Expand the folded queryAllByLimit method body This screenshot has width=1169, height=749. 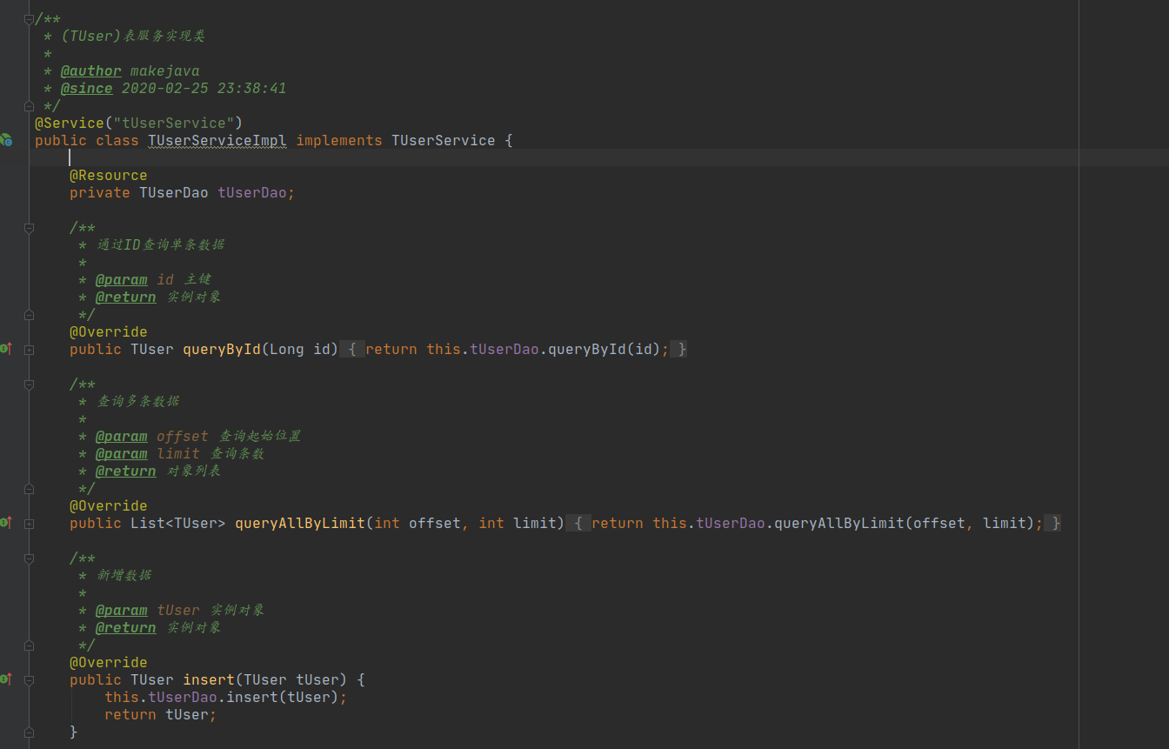[x=29, y=522]
